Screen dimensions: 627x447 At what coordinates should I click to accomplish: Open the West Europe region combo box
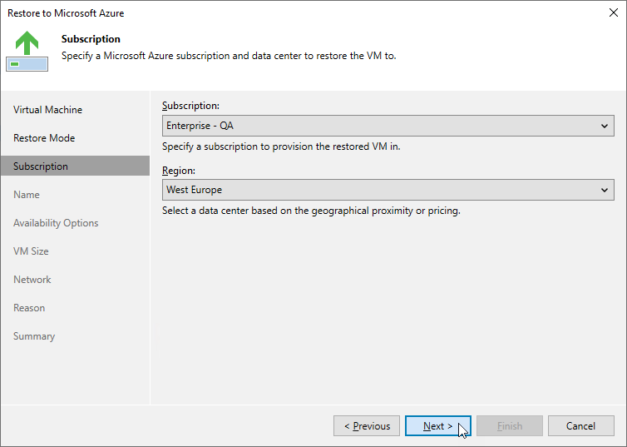click(x=388, y=190)
